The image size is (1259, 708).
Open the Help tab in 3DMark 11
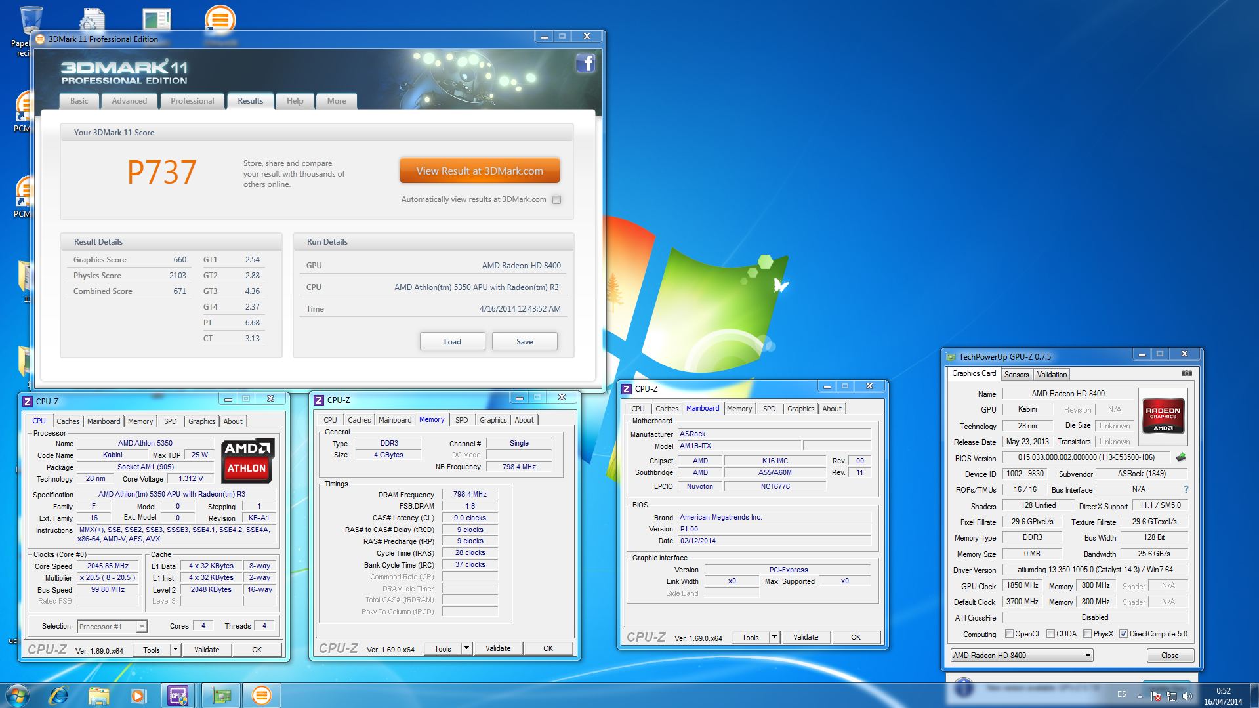pyautogui.click(x=295, y=101)
